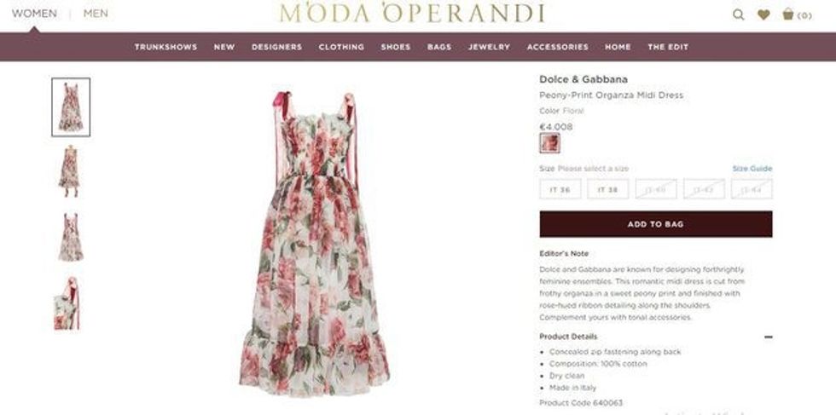
Task: Select size IT 38
Action: click(x=607, y=189)
